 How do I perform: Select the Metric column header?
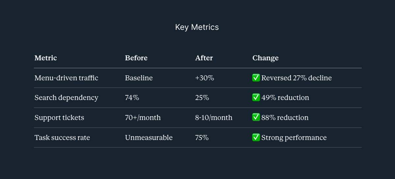(46, 58)
